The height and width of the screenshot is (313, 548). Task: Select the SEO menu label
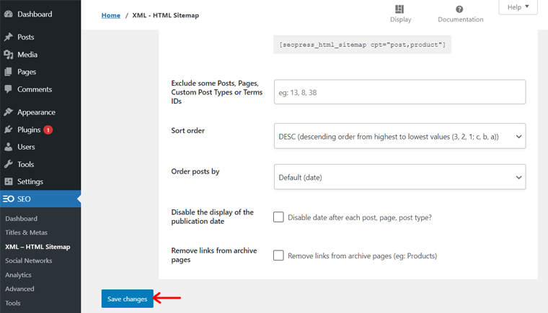[24, 199]
